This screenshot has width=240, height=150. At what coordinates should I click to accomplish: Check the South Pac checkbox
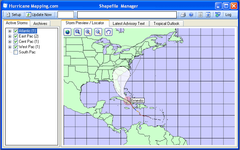pos(16,52)
